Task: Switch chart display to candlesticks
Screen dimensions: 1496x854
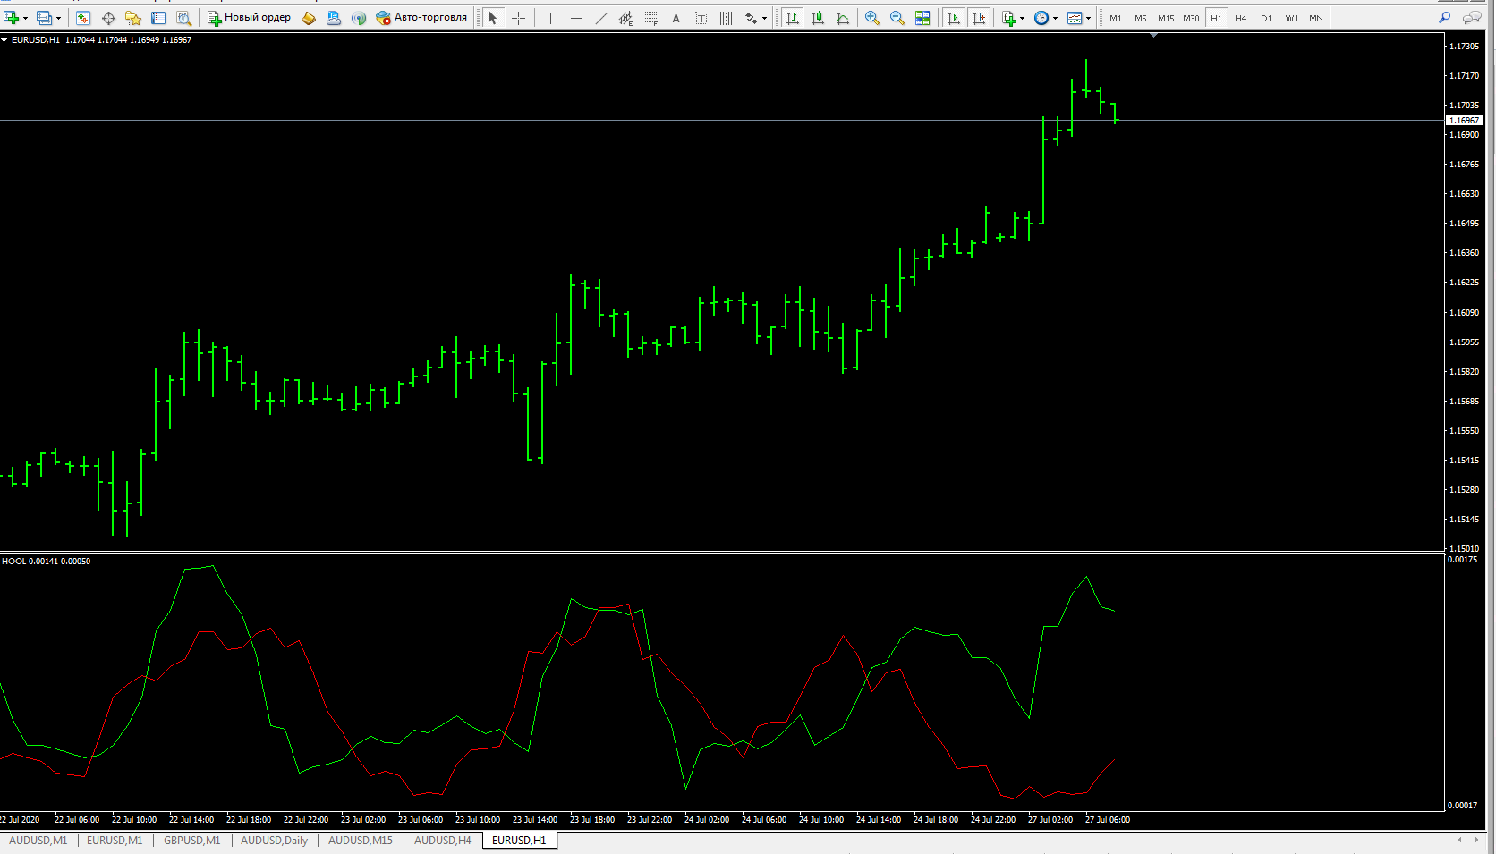Action: pyautogui.click(x=818, y=18)
